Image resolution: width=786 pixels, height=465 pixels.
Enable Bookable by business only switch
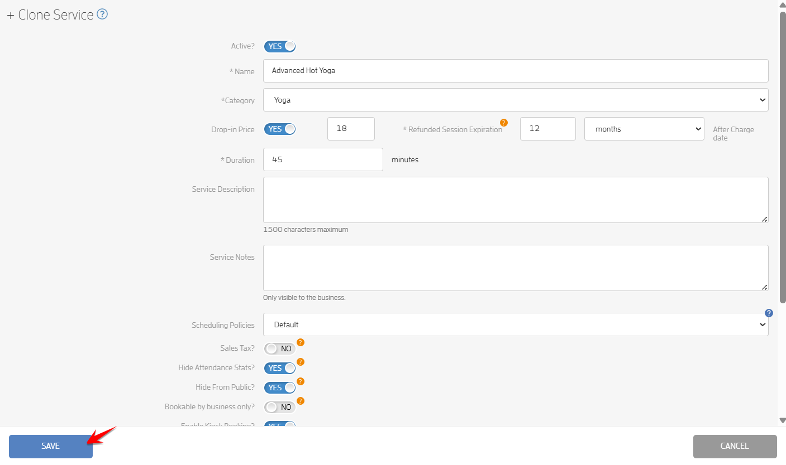279,407
